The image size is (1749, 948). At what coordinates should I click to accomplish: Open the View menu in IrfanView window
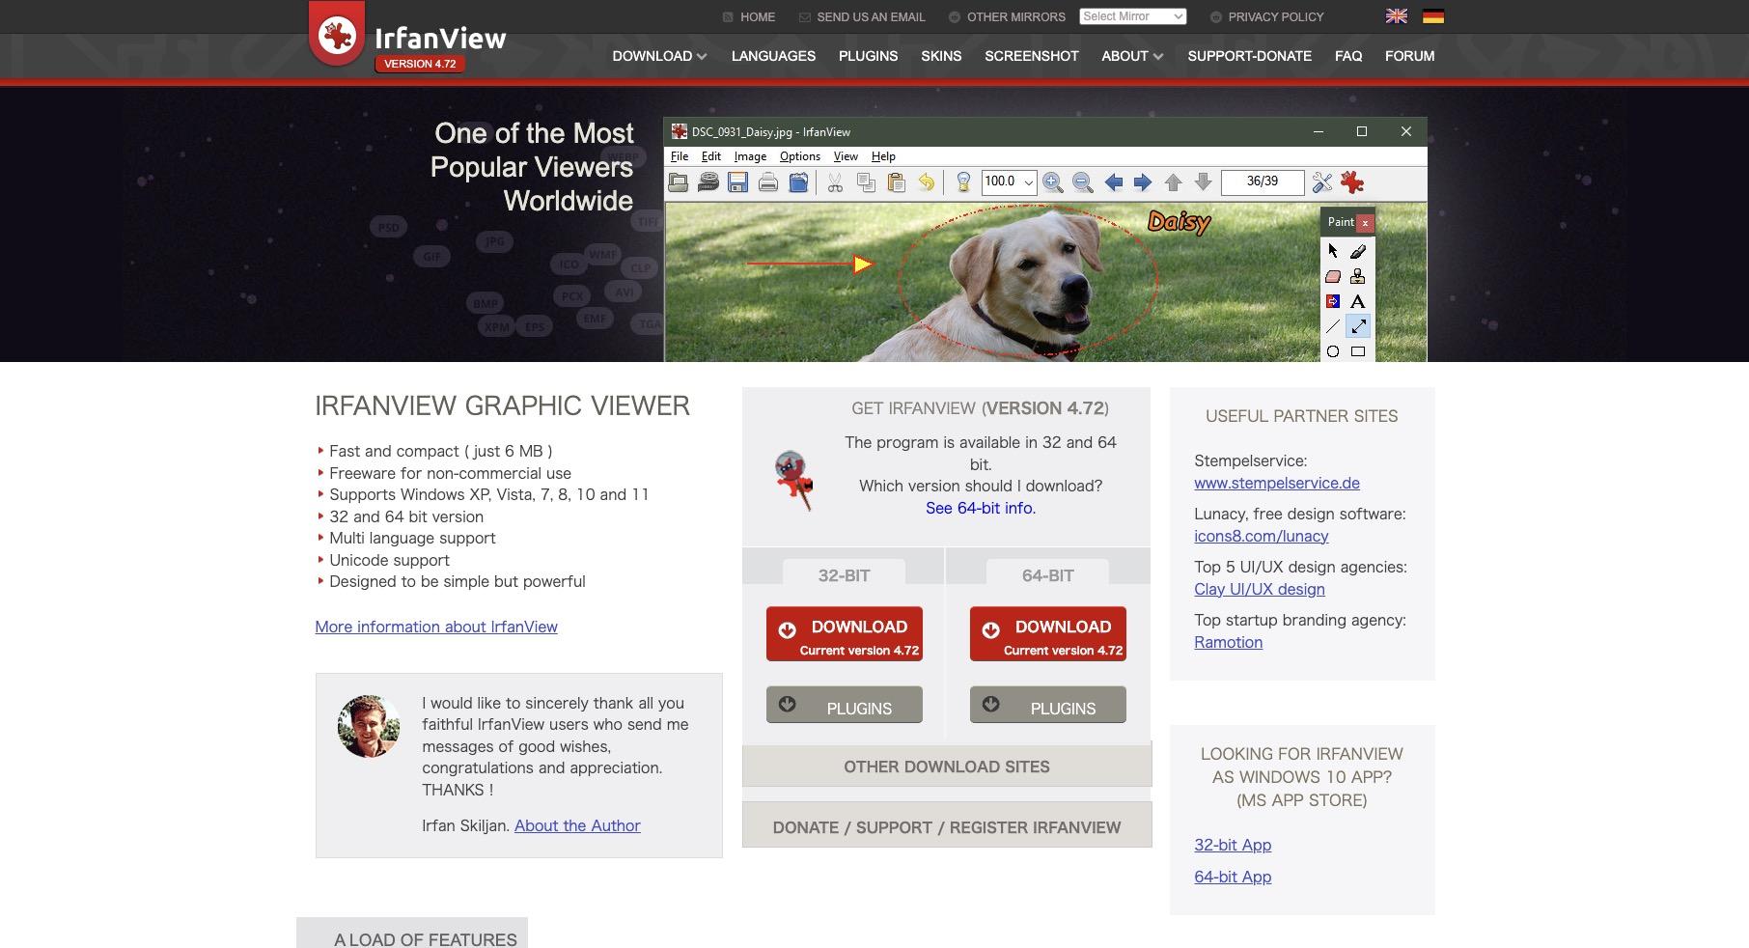pos(846,156)
